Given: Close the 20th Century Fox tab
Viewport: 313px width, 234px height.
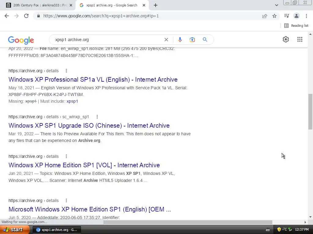Looking at the screenshot, I should pos(71,5).
